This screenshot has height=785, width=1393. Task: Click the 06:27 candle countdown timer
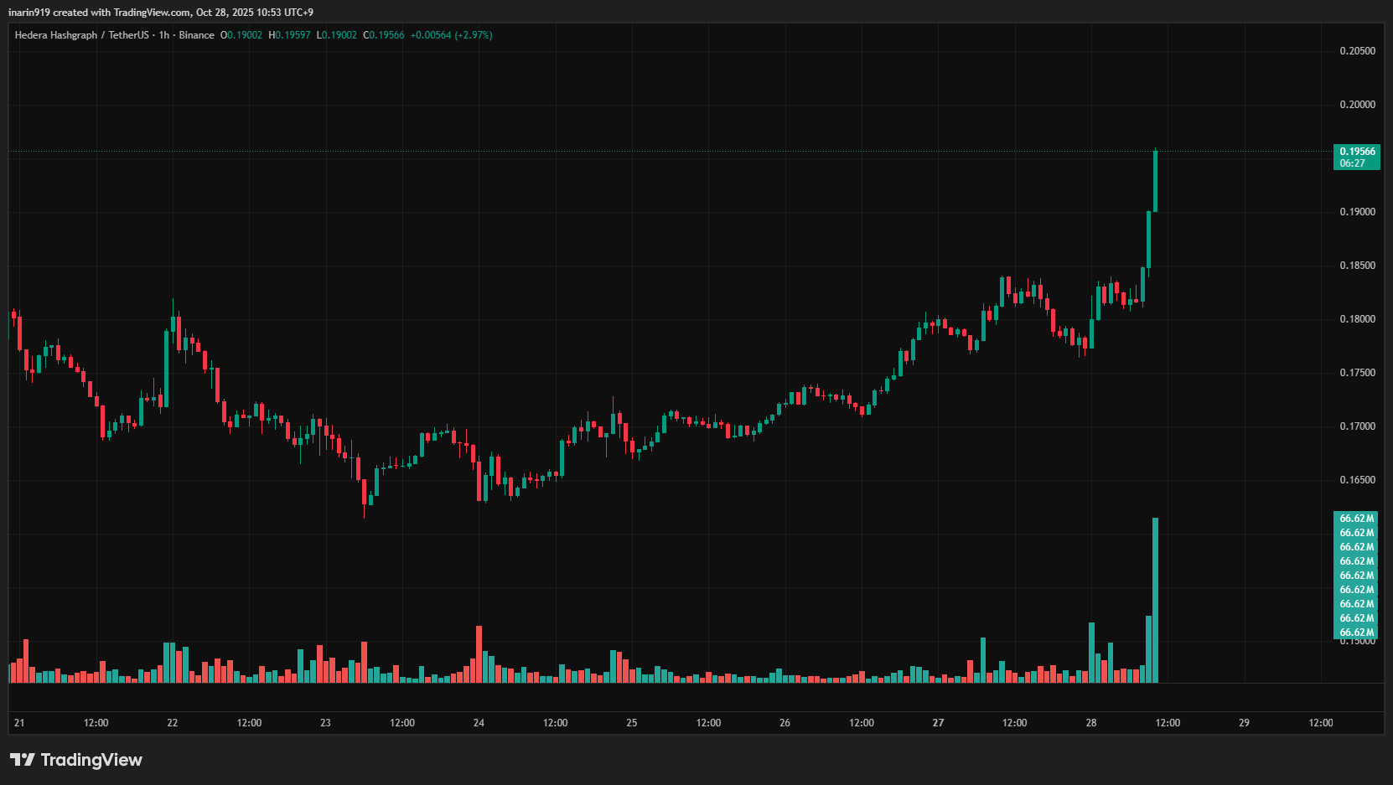coord(1352,163)
